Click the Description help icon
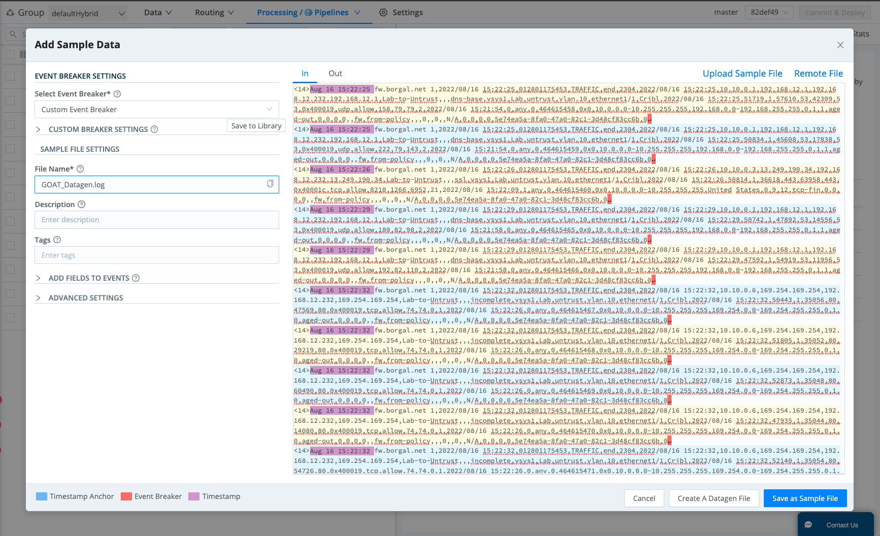This screenshot has width=880, height=536. (x=81, y=205)
